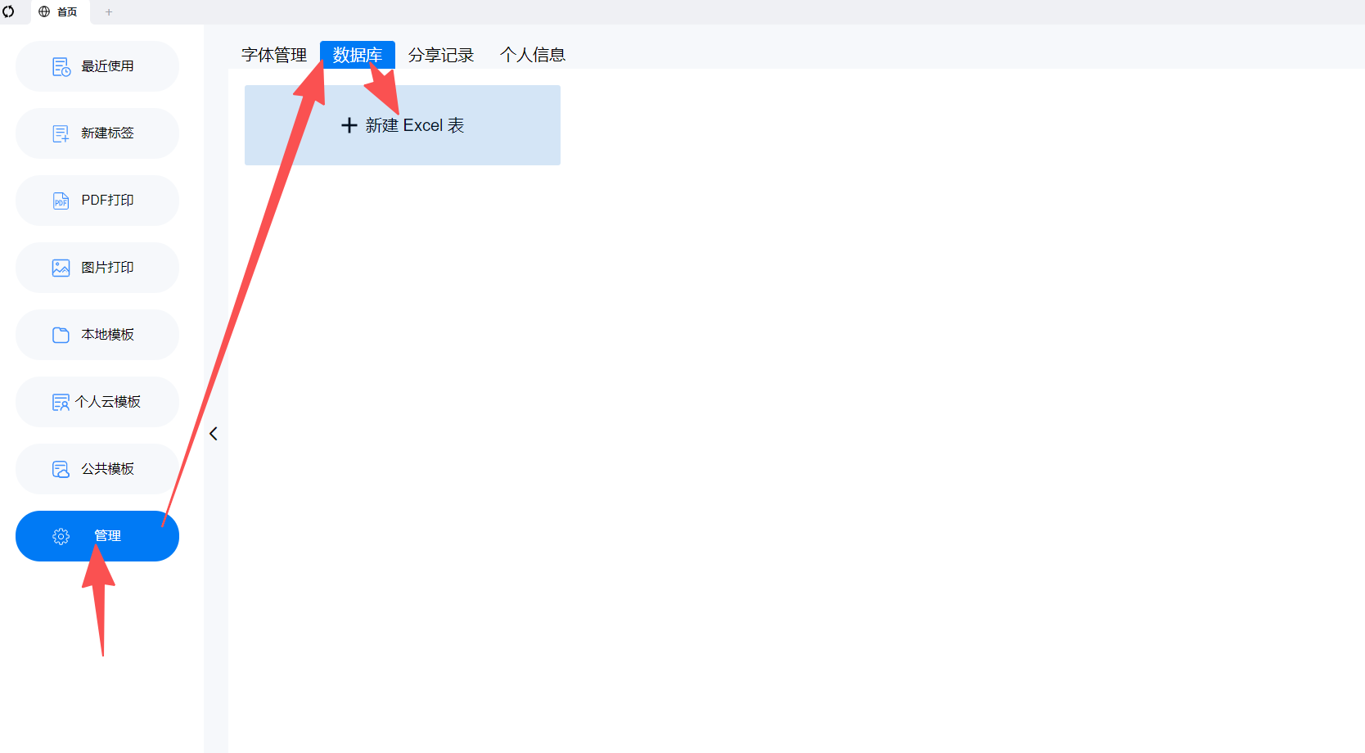Select the 首页 window tab
The image size is (1365, 753).
(x=59, y=12)
